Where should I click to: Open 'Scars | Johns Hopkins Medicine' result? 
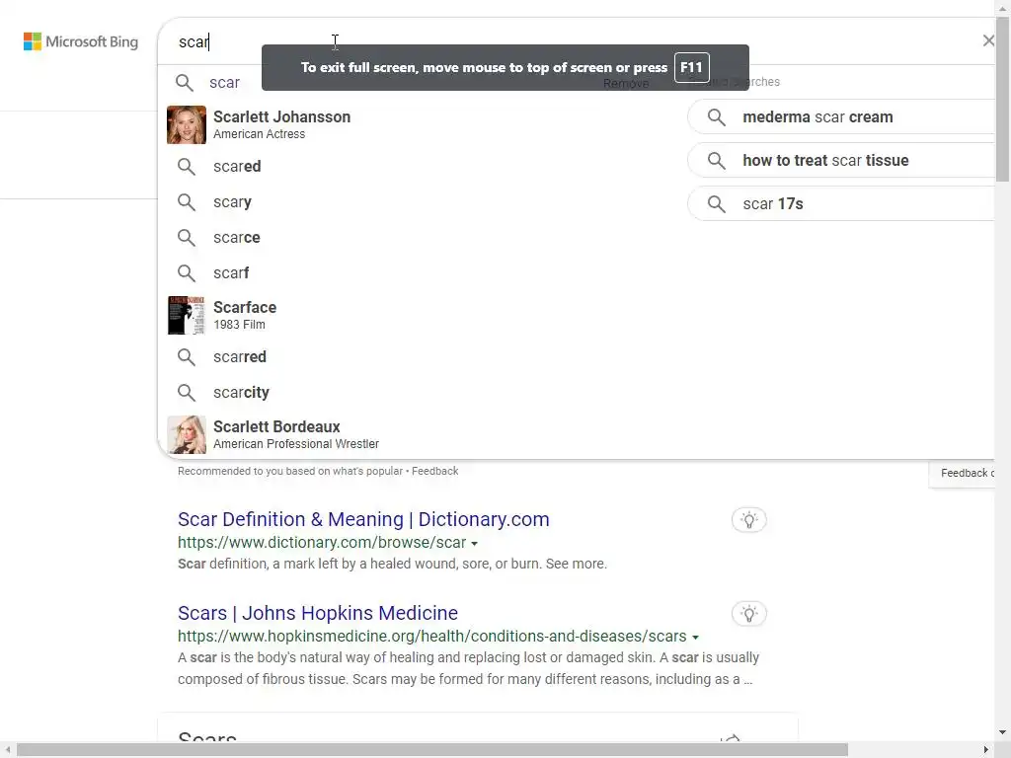coord(317,613)
